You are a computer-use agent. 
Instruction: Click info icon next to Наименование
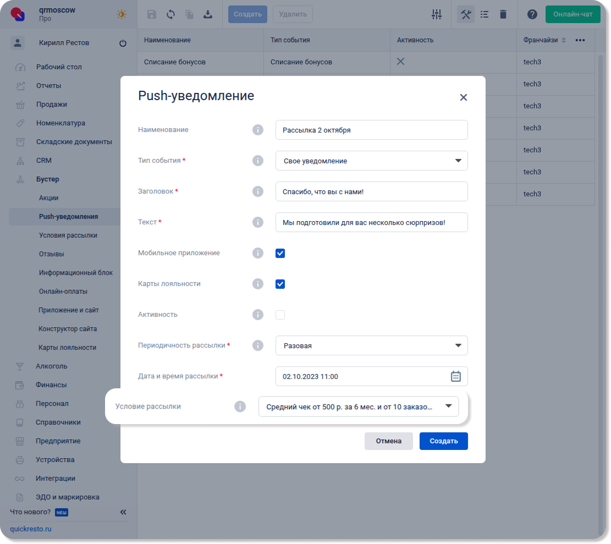(257, 130)
